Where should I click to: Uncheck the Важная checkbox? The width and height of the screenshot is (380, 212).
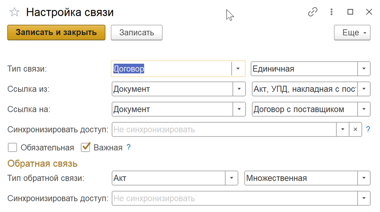point(85,148)
